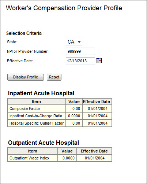Select the Outpatient Wage Index row
Viewport: 147px width, 184px height.
(60, 158)
